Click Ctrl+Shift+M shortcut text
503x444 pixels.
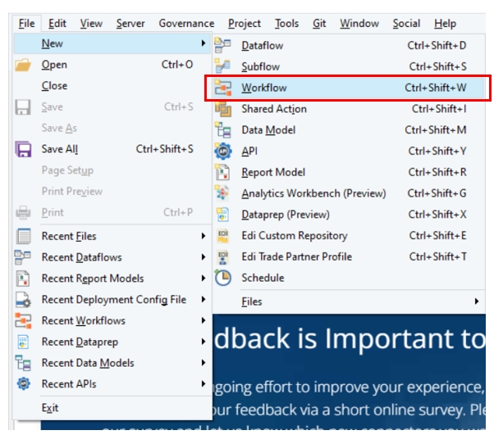coord(436,129)
